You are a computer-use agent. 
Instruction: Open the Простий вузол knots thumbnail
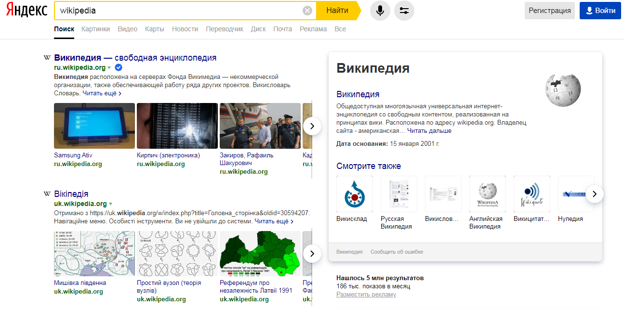[177, 254]
